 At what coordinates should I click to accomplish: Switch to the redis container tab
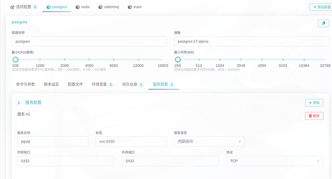tap(83, 7)
